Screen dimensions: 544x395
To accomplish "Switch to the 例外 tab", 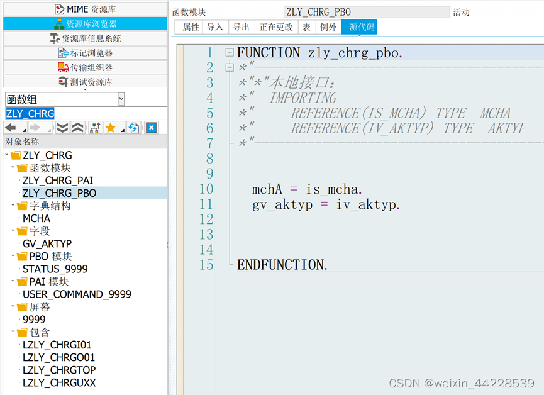I will tap(328, 27).
